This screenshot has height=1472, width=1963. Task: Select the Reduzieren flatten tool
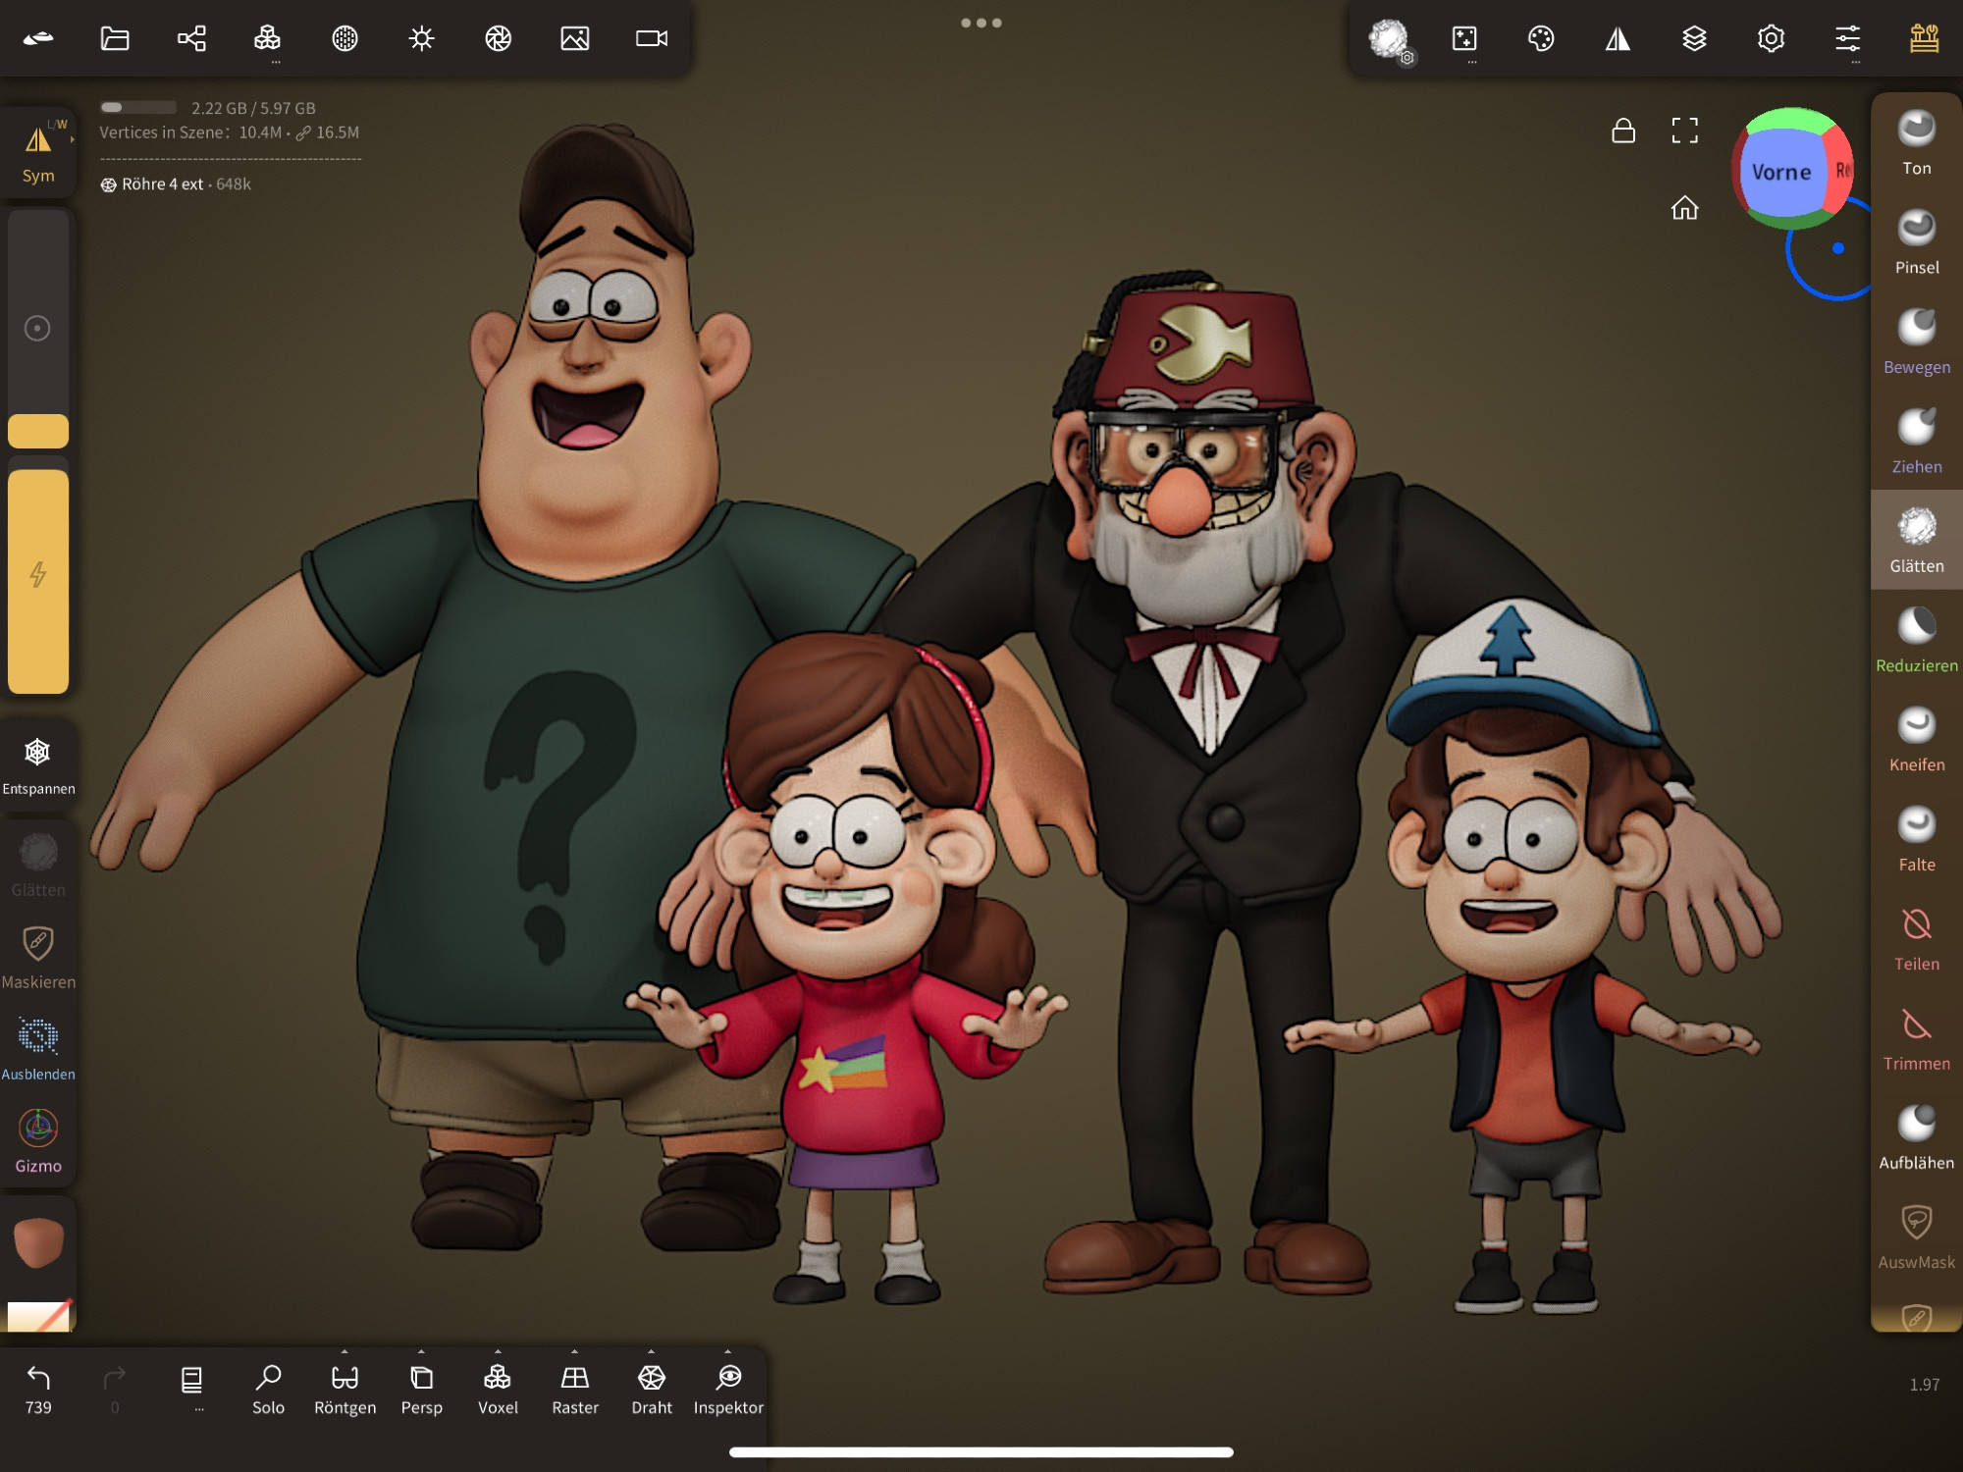tap(1917, 640)
